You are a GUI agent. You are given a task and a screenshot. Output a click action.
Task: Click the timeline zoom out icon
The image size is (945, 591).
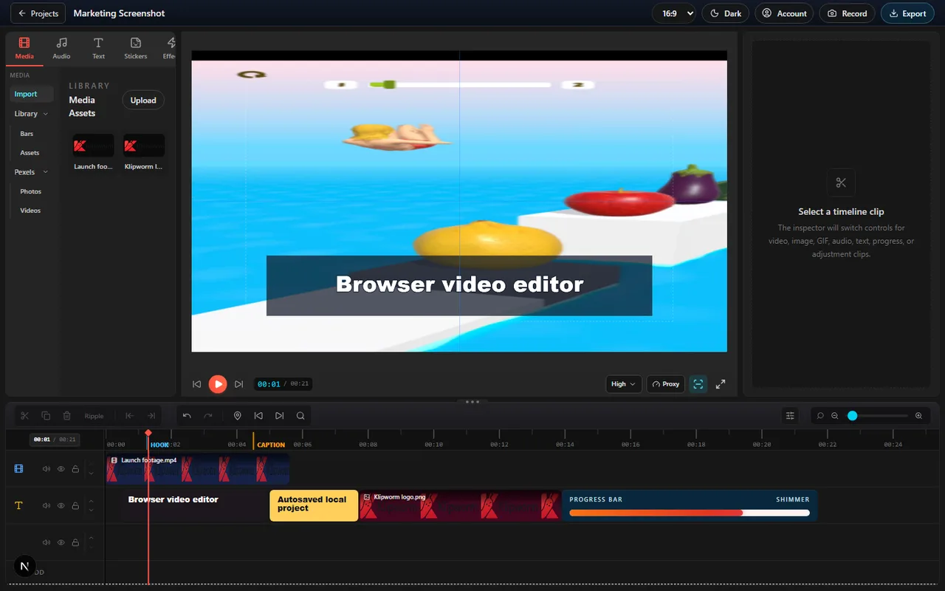pyautogui.click(x=835, y=416)
